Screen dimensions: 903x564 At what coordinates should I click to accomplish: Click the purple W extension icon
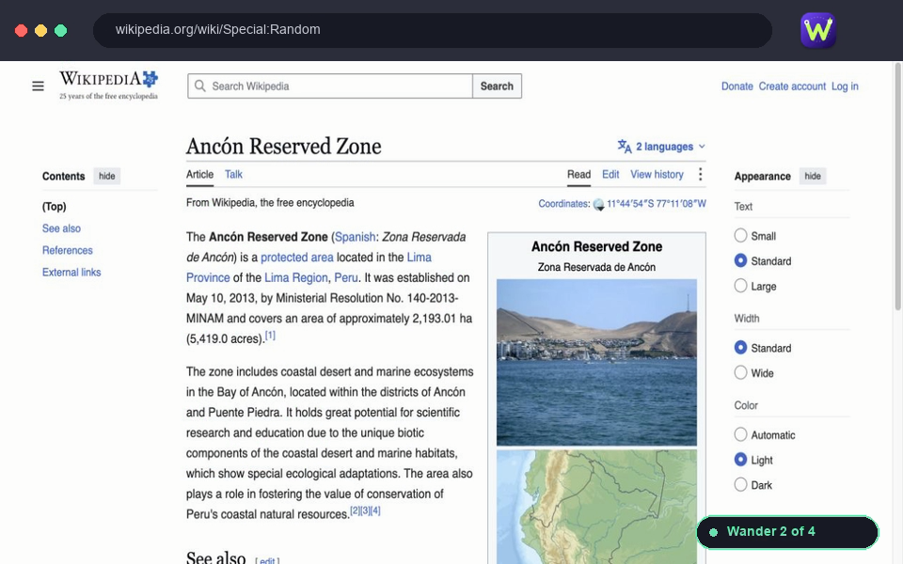[x=817, y=30]
